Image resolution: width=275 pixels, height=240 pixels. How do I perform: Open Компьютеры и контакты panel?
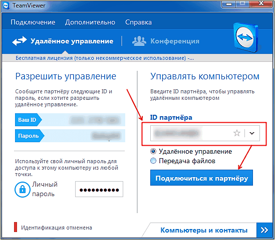[x=204, y=230]
